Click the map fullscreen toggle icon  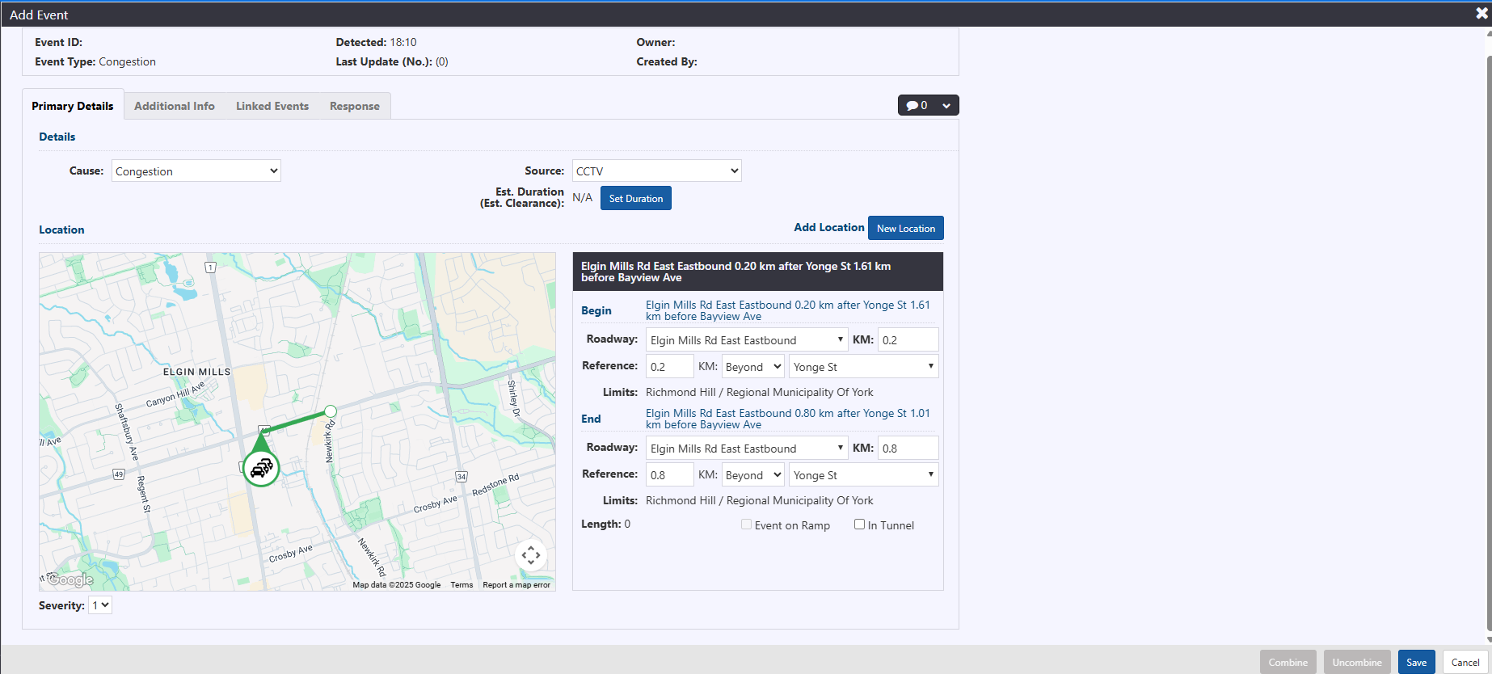click(x=530, y=555)
